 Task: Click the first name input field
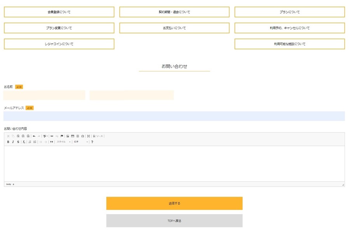[x=44, y=95]
